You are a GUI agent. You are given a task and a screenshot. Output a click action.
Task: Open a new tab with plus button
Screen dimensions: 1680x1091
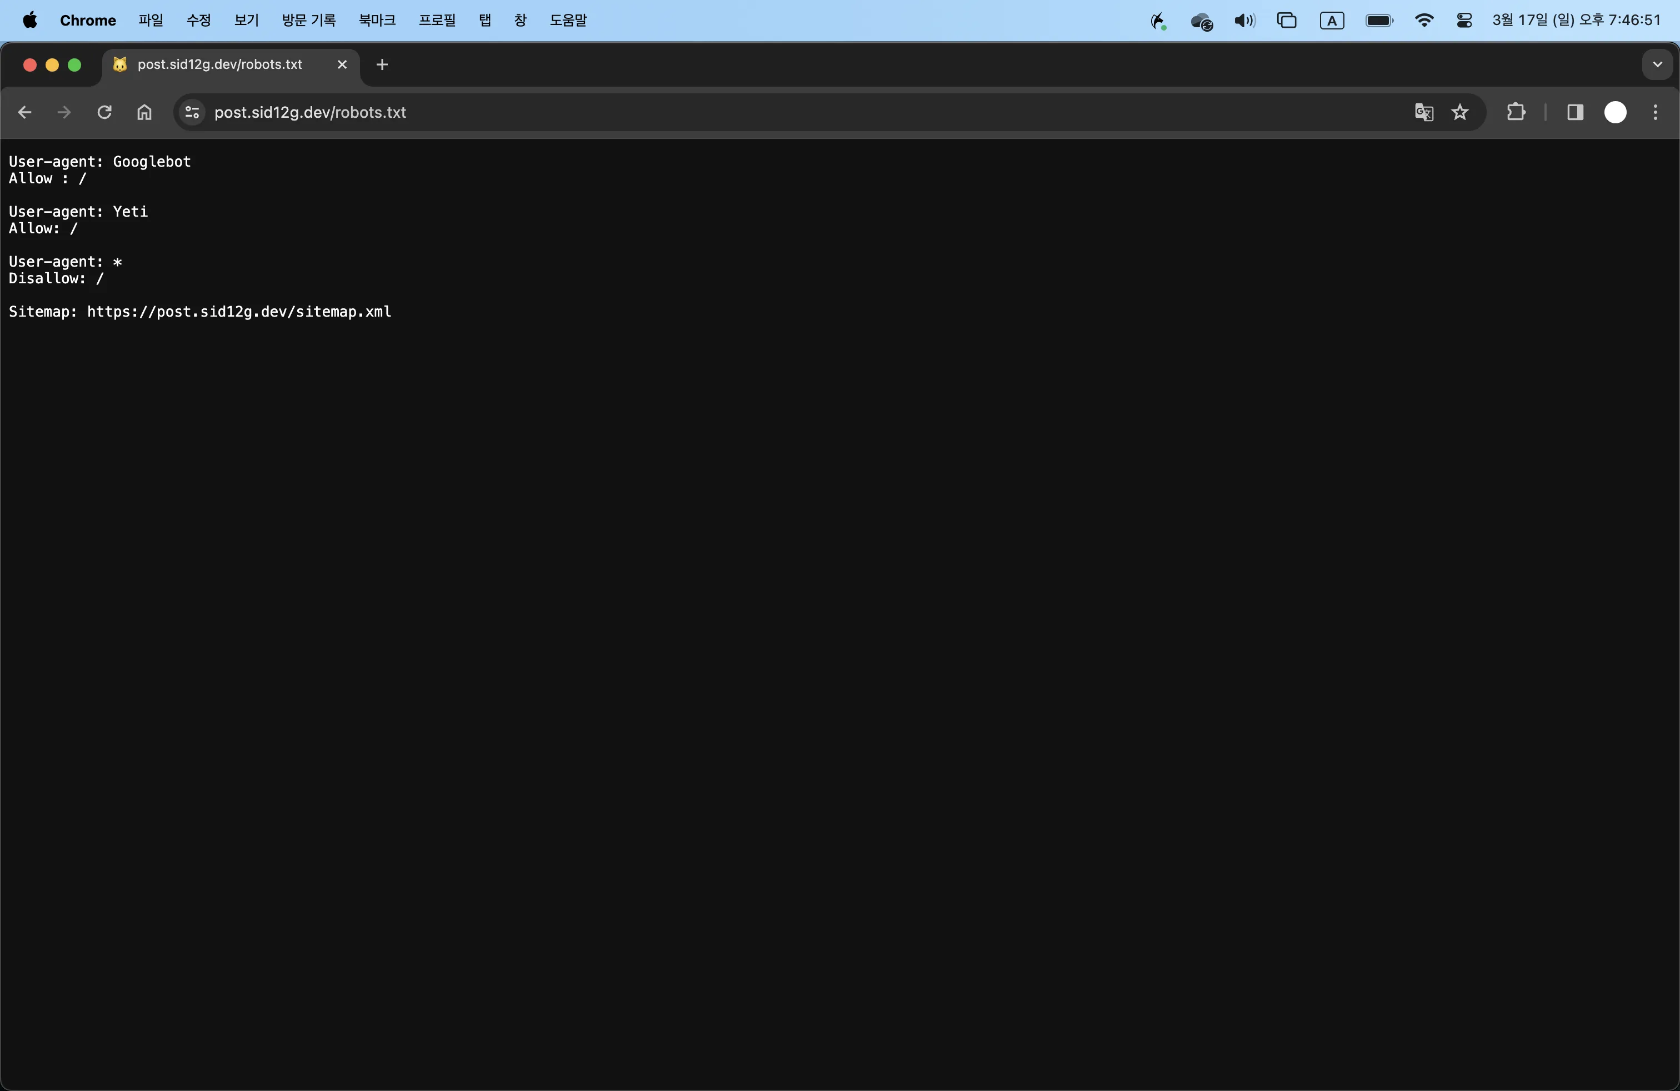coord(382,64)
